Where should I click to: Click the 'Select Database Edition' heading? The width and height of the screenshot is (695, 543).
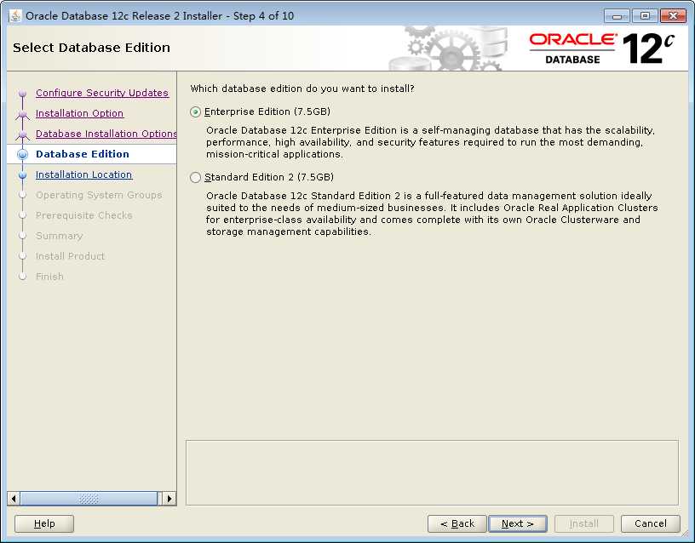pos(91,48)
